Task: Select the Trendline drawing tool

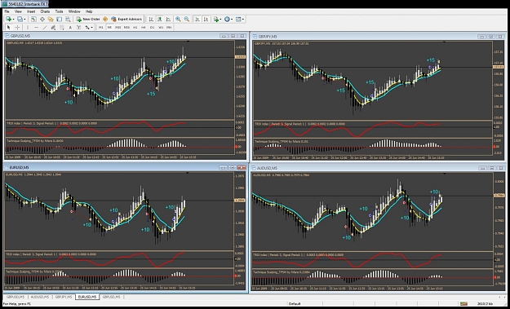Action: coord(45,27)
